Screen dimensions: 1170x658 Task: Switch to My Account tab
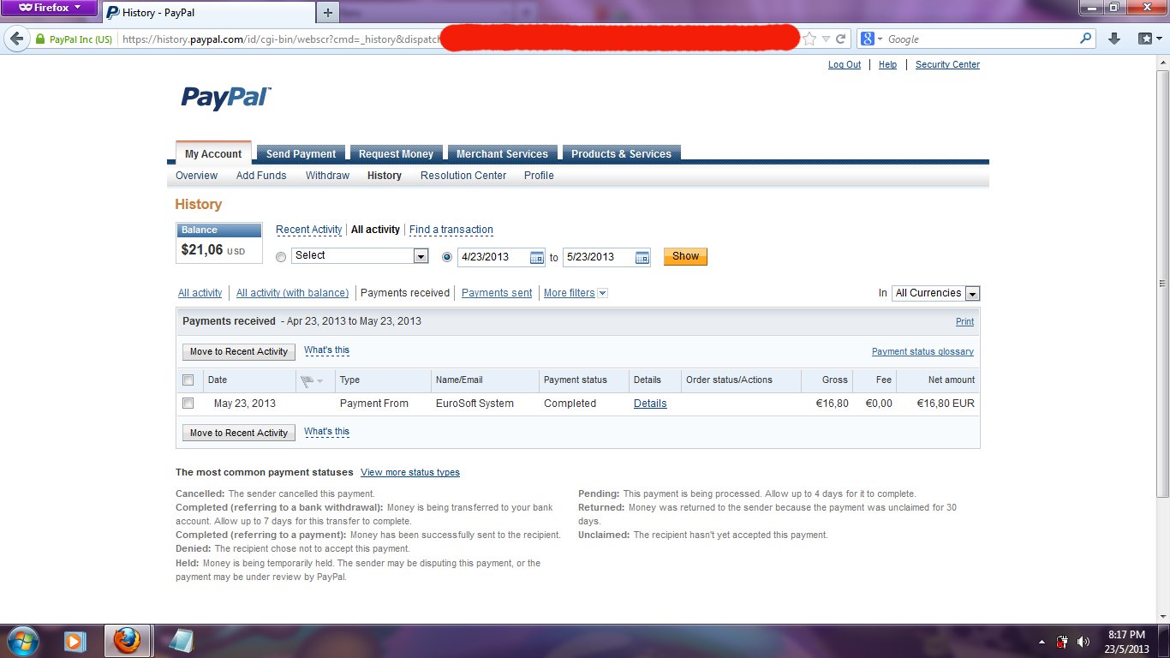tap(213, 154)
